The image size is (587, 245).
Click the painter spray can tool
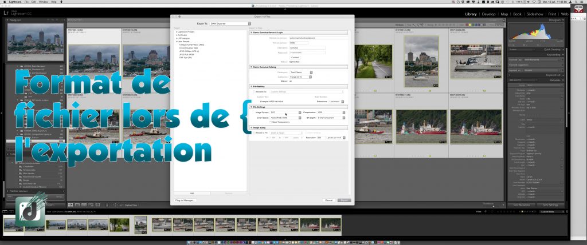click(107, 204)
